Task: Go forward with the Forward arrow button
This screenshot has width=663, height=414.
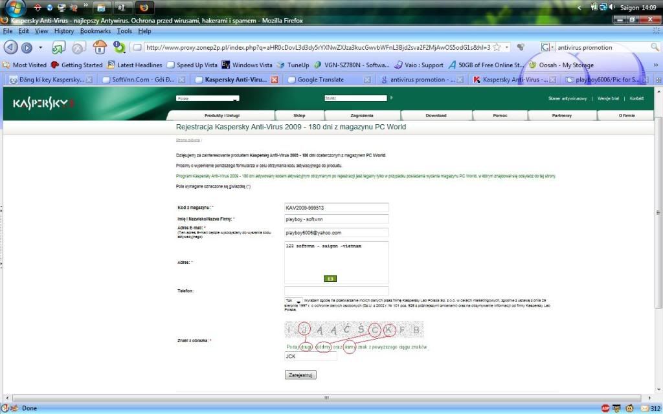Action: [27, 48]
